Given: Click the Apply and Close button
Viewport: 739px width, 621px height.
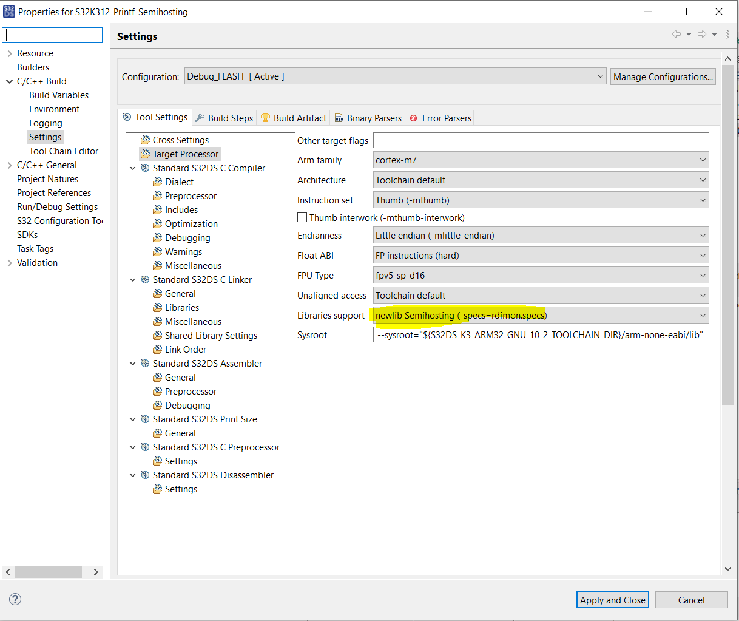Looking at the screenshot, I should click(x=612, y=599).
